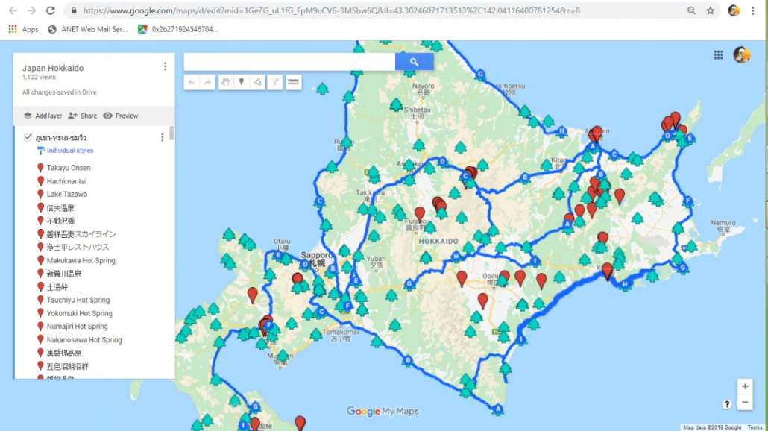Click the red marker near Furano
The height and width of the screenshot is (431, 768).
420,213
